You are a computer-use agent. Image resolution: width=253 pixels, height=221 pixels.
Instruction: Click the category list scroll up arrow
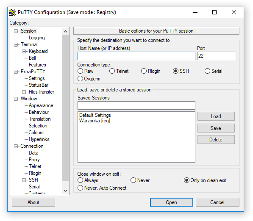[65, 31]
